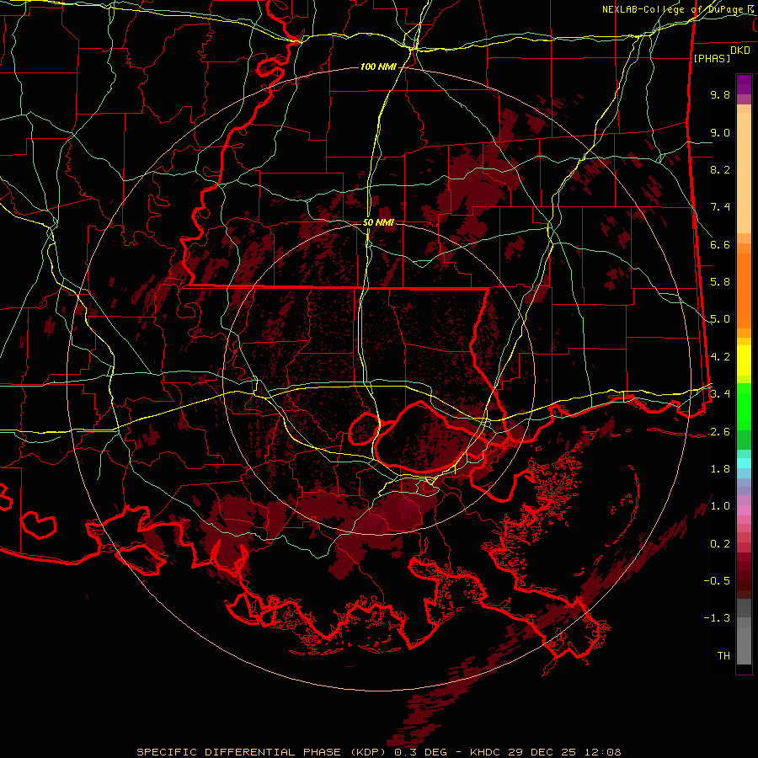This screenshot has width=758, height=758.
Task: Click the 1.0 value on the color scale
Action: tap(720, 506)
